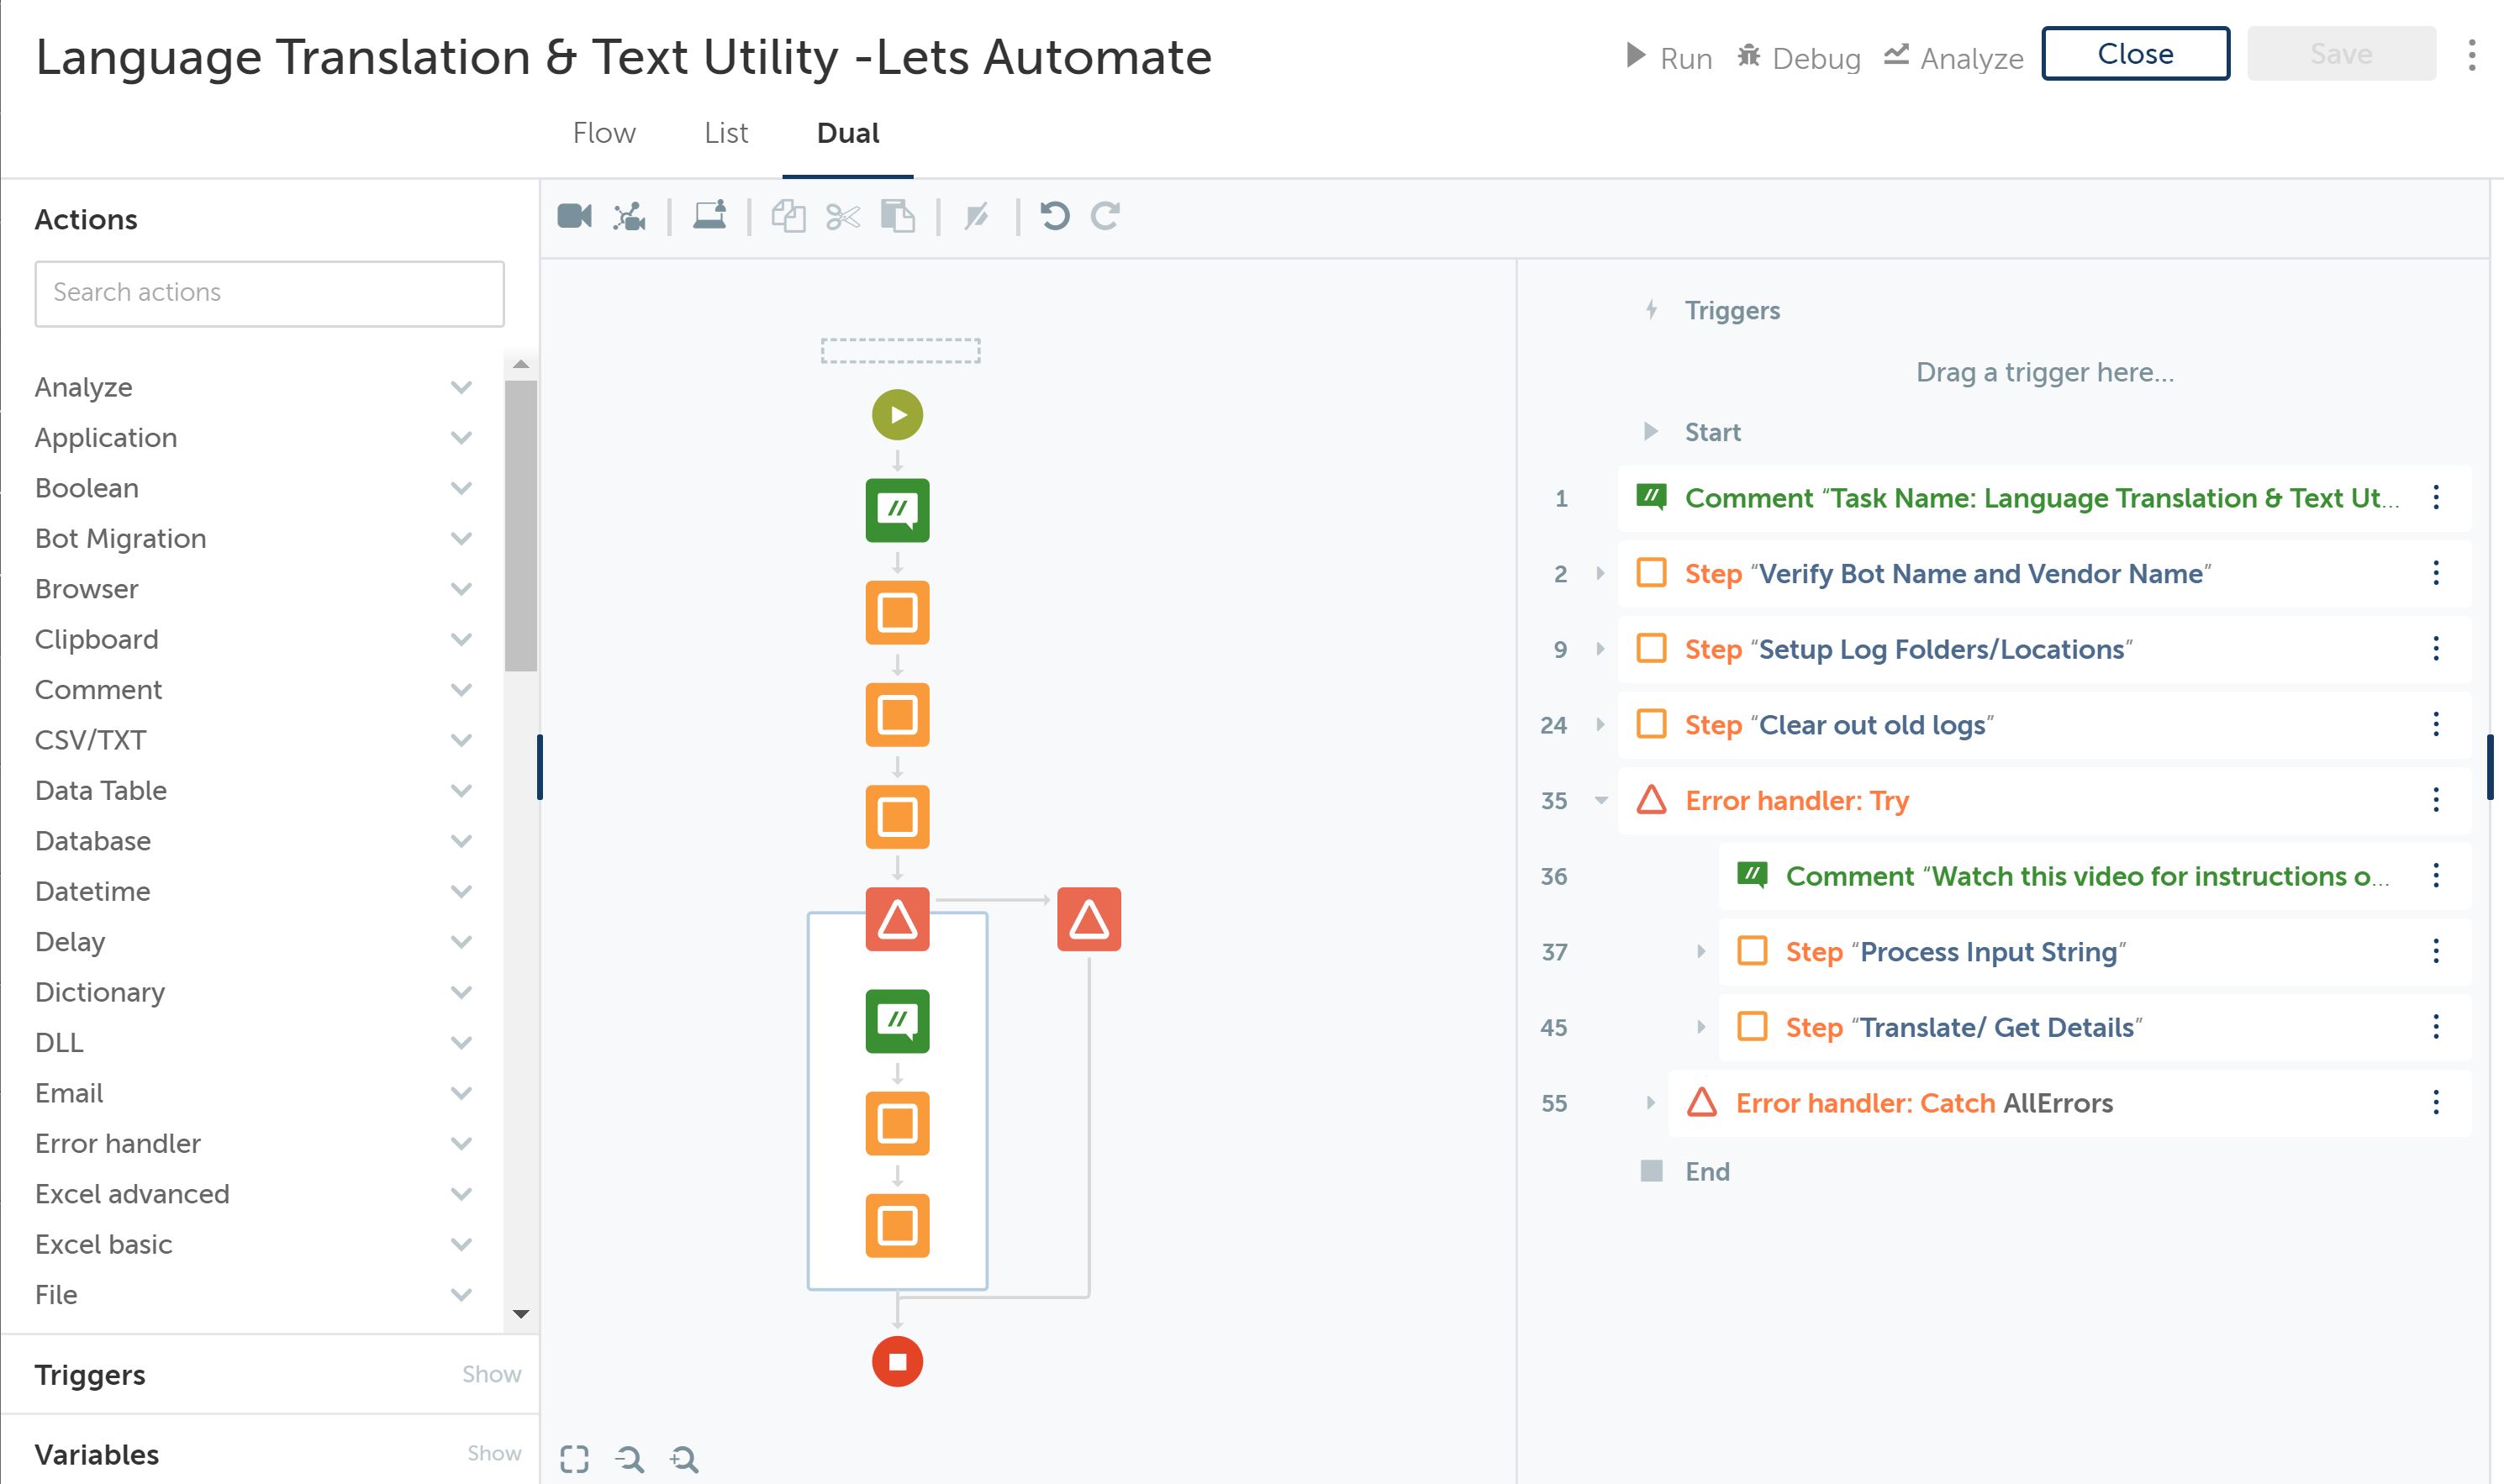Click the undo arrow in toolbar
This screenshot has height=1484, width=2504.
coord(1054,216)
